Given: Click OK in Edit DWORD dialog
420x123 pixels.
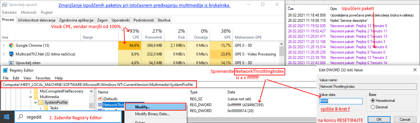Looking at the screenshot, I should pyautogui.click(x=379, y=119).
